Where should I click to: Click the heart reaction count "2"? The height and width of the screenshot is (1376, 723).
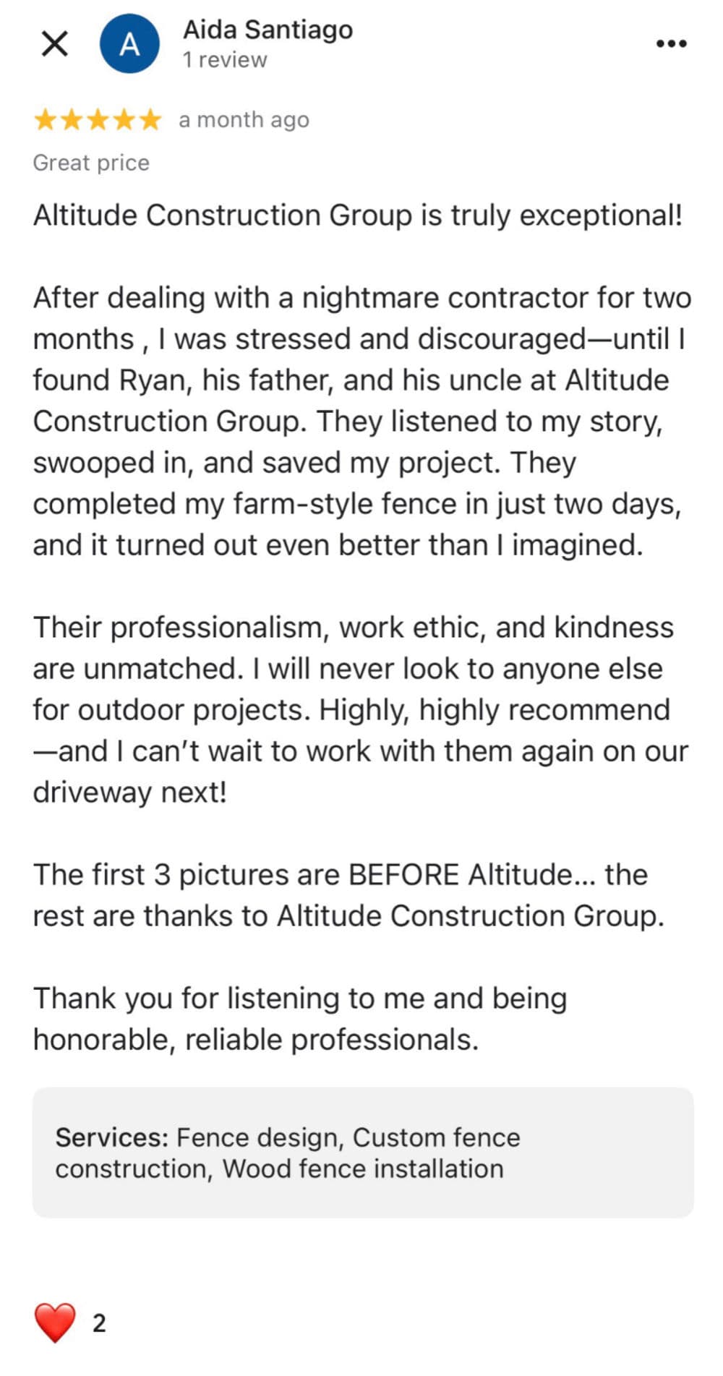coord(99,1323)
